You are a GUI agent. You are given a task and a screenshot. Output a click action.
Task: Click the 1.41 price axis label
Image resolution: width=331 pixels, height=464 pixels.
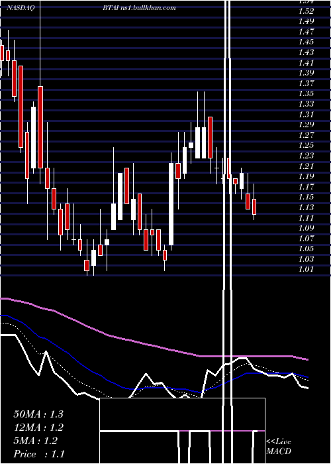pyautogui.click(x=306, y=63)
